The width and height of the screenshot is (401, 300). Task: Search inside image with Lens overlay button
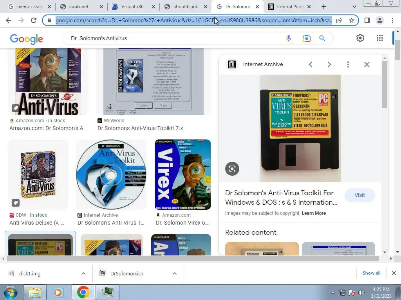click(232, 169)
